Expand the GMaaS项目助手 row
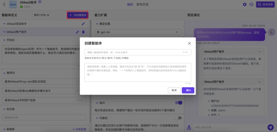277x132 pixels. tap(4, 24)
